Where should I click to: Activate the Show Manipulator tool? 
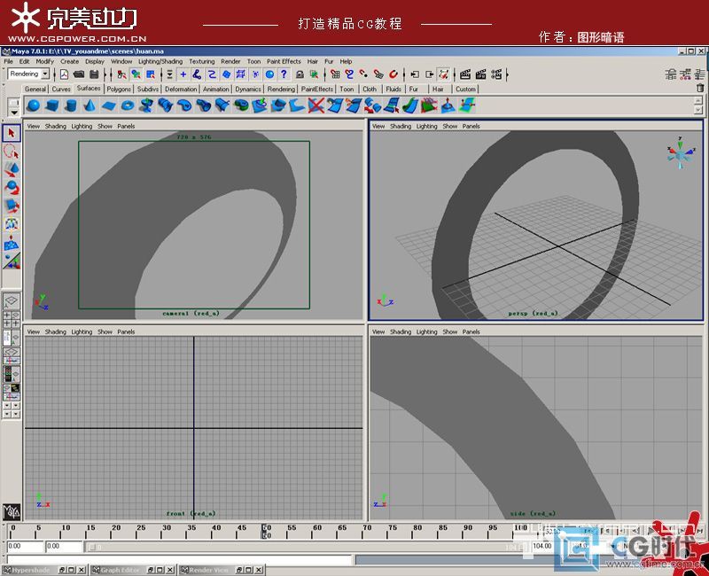pyautogui.click(x=12, y=261)
